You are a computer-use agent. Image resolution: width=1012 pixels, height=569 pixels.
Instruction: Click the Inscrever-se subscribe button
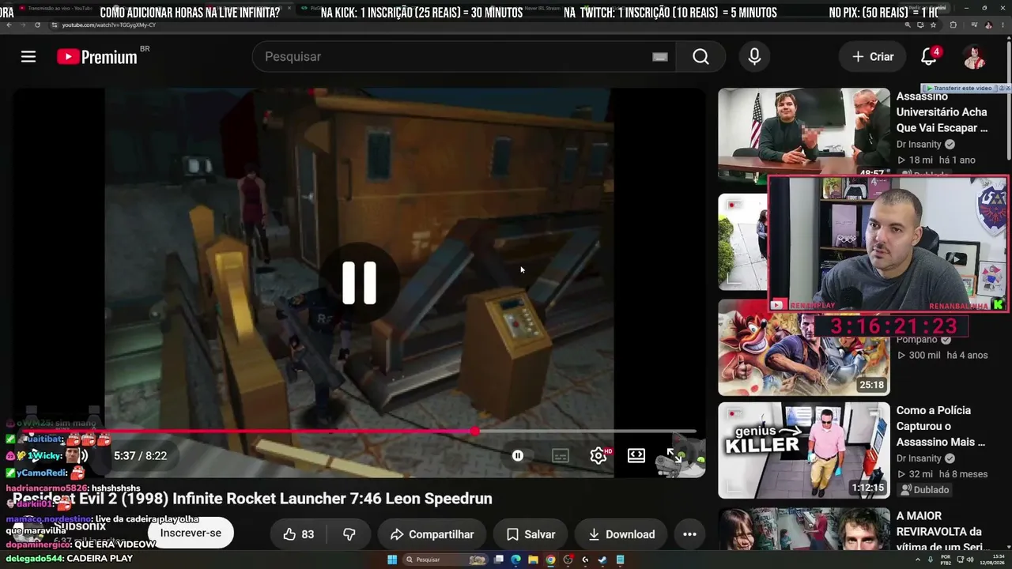pos(191,533)
